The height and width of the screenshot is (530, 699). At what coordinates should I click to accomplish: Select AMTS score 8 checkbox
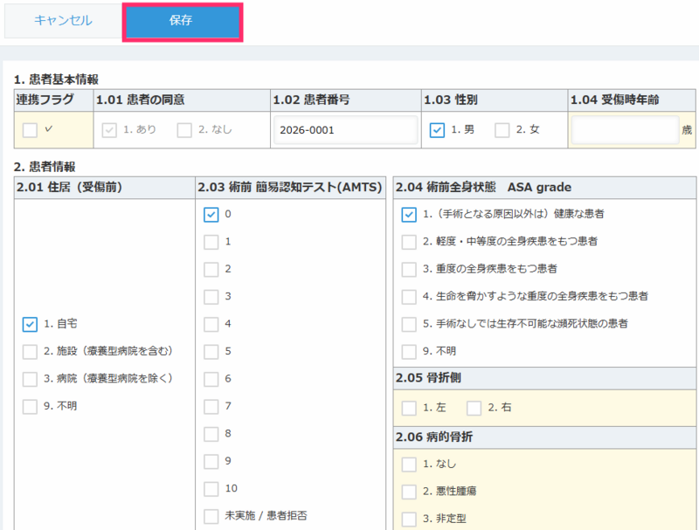211,434
